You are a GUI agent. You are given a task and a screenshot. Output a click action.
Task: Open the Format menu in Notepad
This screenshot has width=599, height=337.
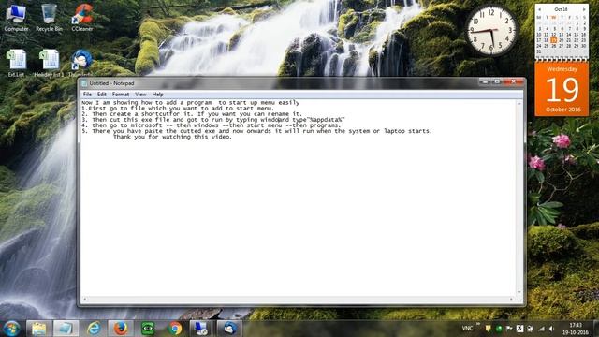pos(121,94)
